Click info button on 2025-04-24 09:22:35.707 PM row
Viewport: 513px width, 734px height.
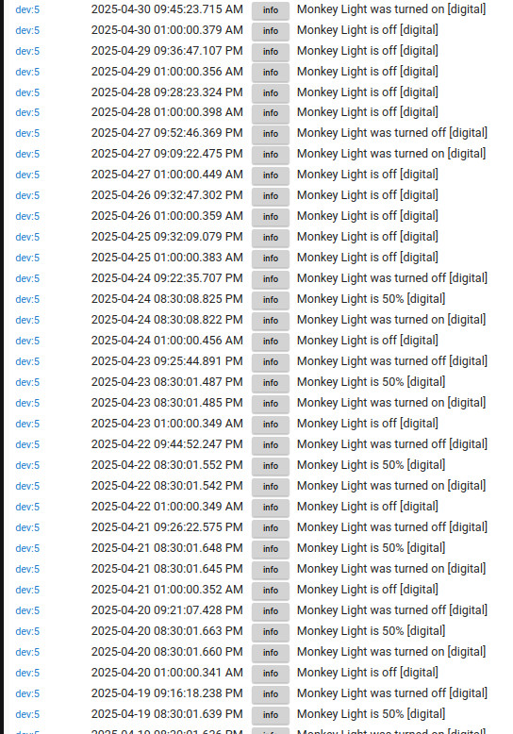tap(271, 279)
